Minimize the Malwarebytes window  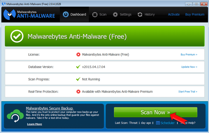click(x=188, y=4)
